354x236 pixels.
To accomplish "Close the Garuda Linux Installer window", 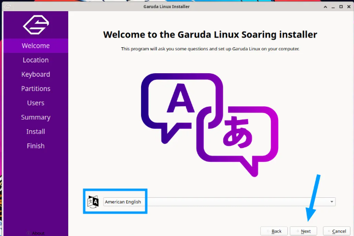I will click(349, 7).
